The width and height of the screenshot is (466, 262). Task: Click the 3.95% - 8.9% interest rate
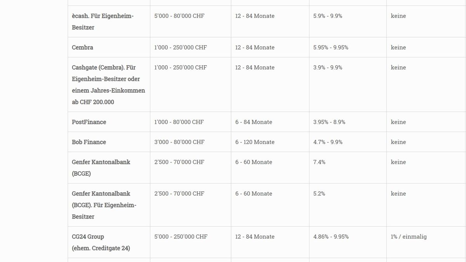[329, 122]
